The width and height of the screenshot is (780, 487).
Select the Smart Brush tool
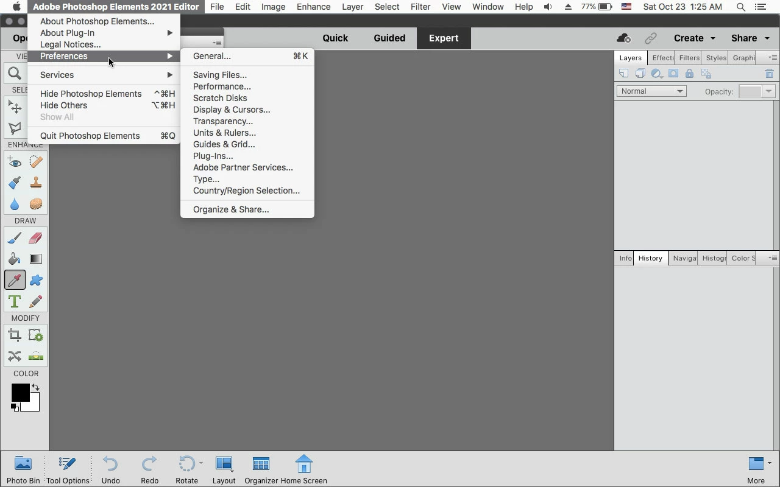(x=15, y=183)
